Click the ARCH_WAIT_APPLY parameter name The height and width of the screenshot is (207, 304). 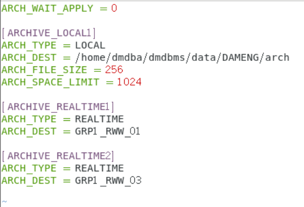[x=47, y=9]
